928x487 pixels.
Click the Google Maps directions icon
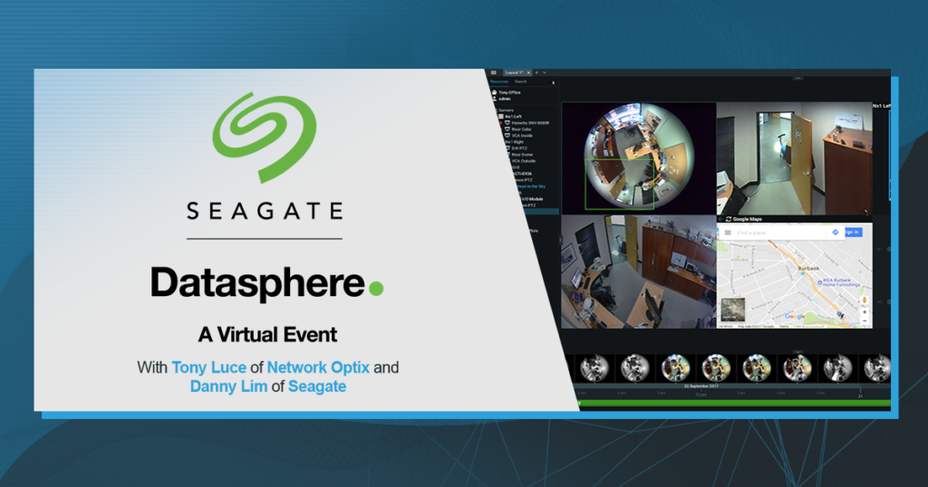(835, 233)
